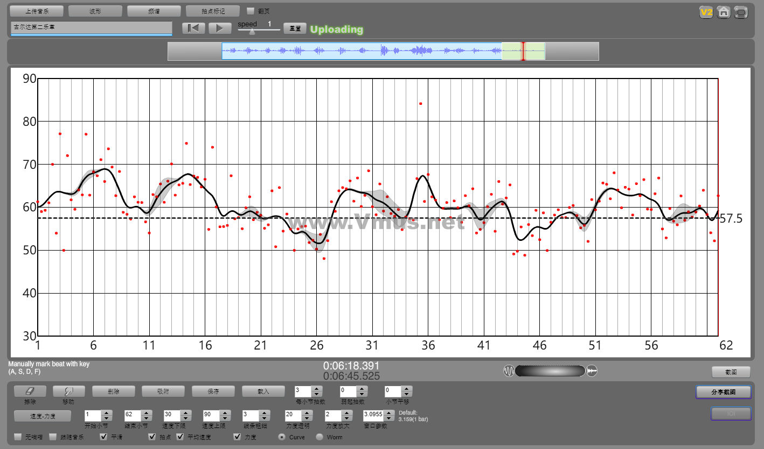Click the audio waveform icon
Viewport: 764px width, 449px height.
point(592,371)
